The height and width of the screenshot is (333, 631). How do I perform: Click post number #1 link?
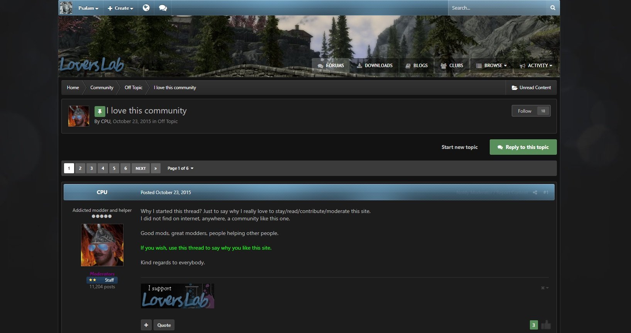[x=546, y=192]
